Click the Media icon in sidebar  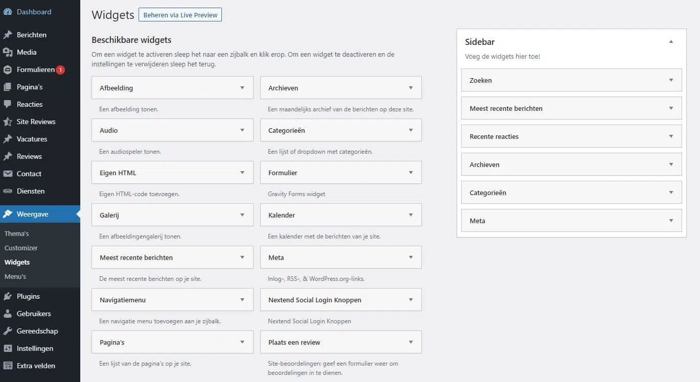8,52
